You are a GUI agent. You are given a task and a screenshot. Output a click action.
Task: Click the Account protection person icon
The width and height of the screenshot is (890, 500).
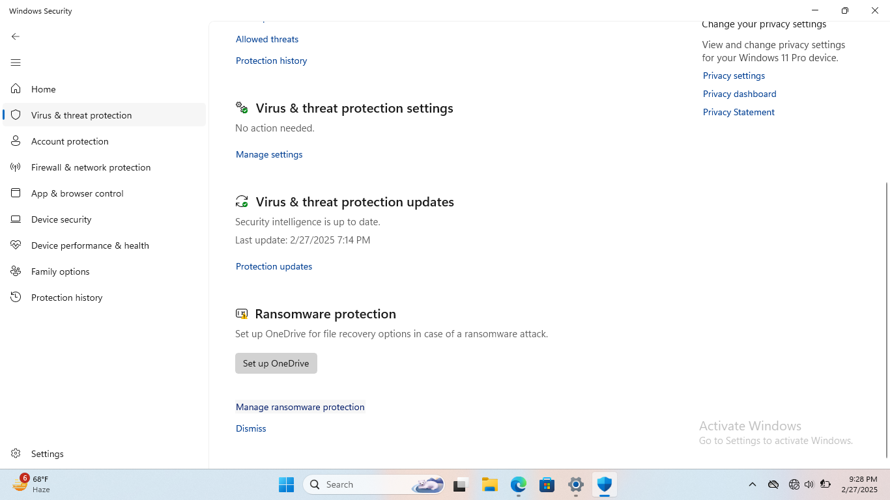click(16, 141)
